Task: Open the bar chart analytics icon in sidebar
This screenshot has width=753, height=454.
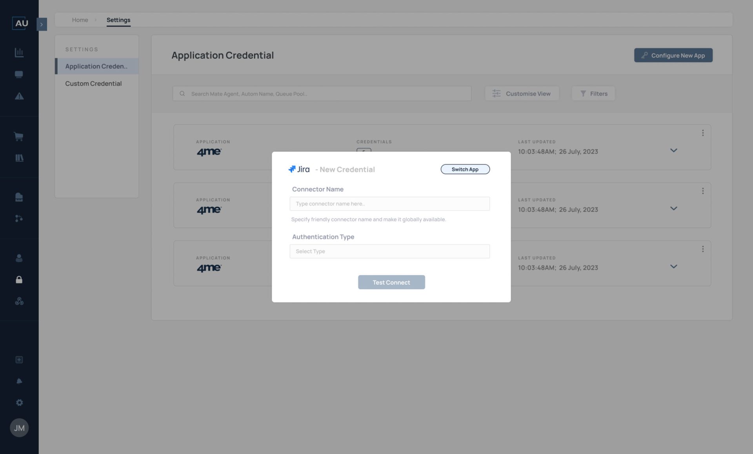Action: click(19, 52)
